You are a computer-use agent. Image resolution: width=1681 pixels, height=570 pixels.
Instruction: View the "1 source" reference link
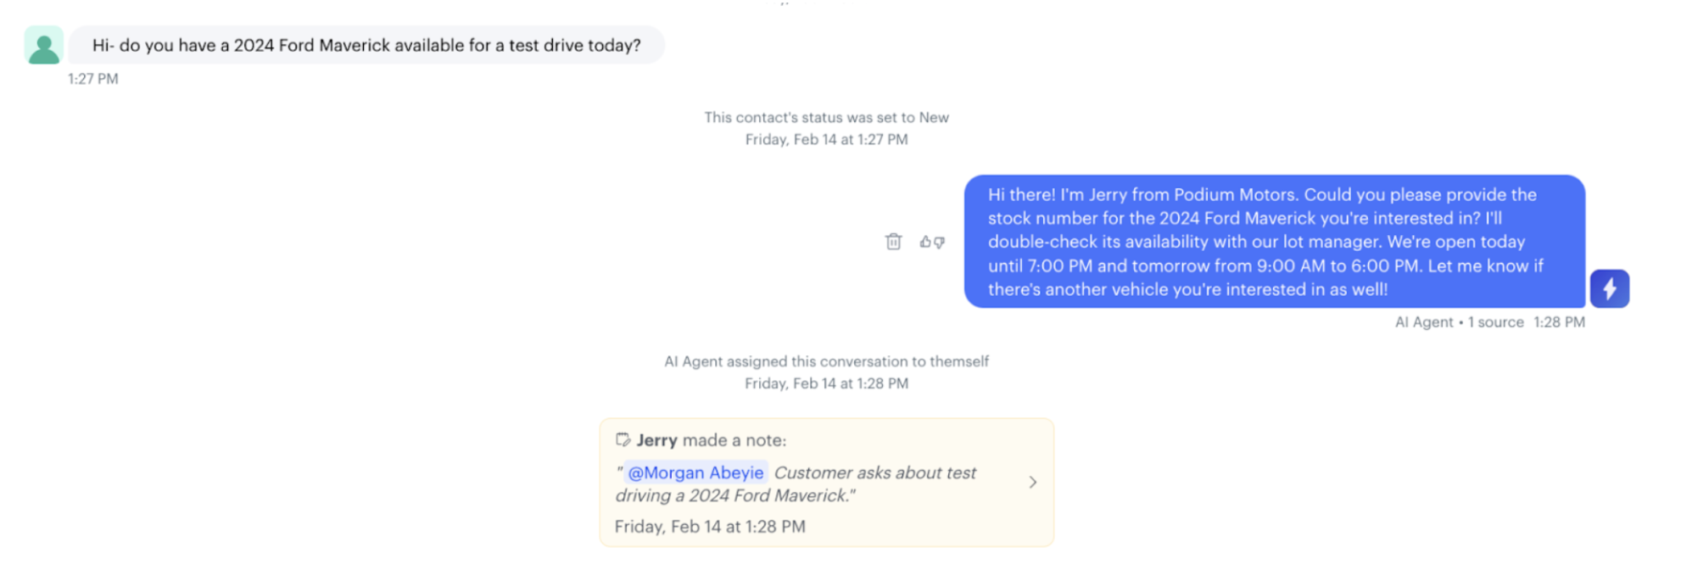tap(1495, 322)
